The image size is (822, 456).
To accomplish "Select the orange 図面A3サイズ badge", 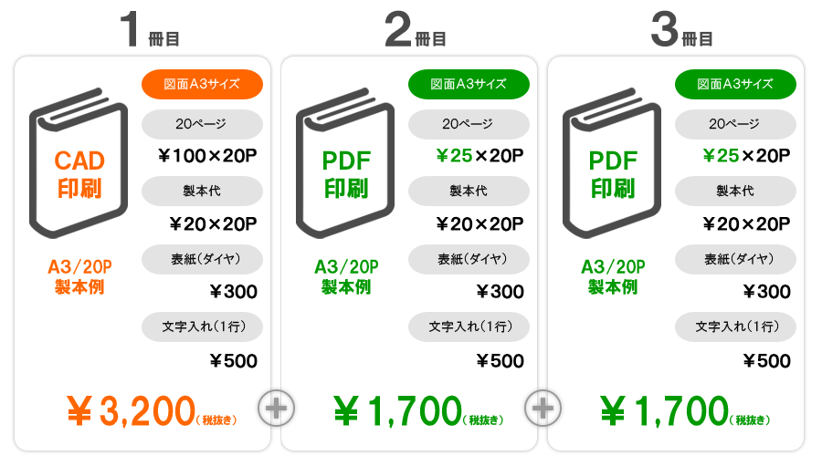I will [202, 84].
